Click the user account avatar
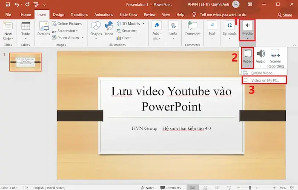The image size is (298, 190). point(236,4)
